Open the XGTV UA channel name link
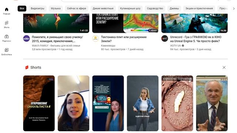Image resolution: width=237 pixels, height=133 pixels. tap(176, 45)
